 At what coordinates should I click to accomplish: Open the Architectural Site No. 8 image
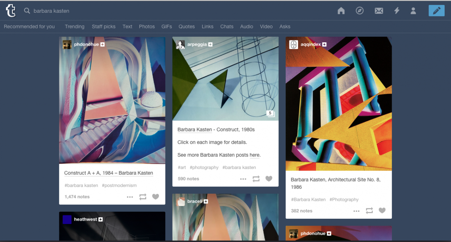click(339, 104)
